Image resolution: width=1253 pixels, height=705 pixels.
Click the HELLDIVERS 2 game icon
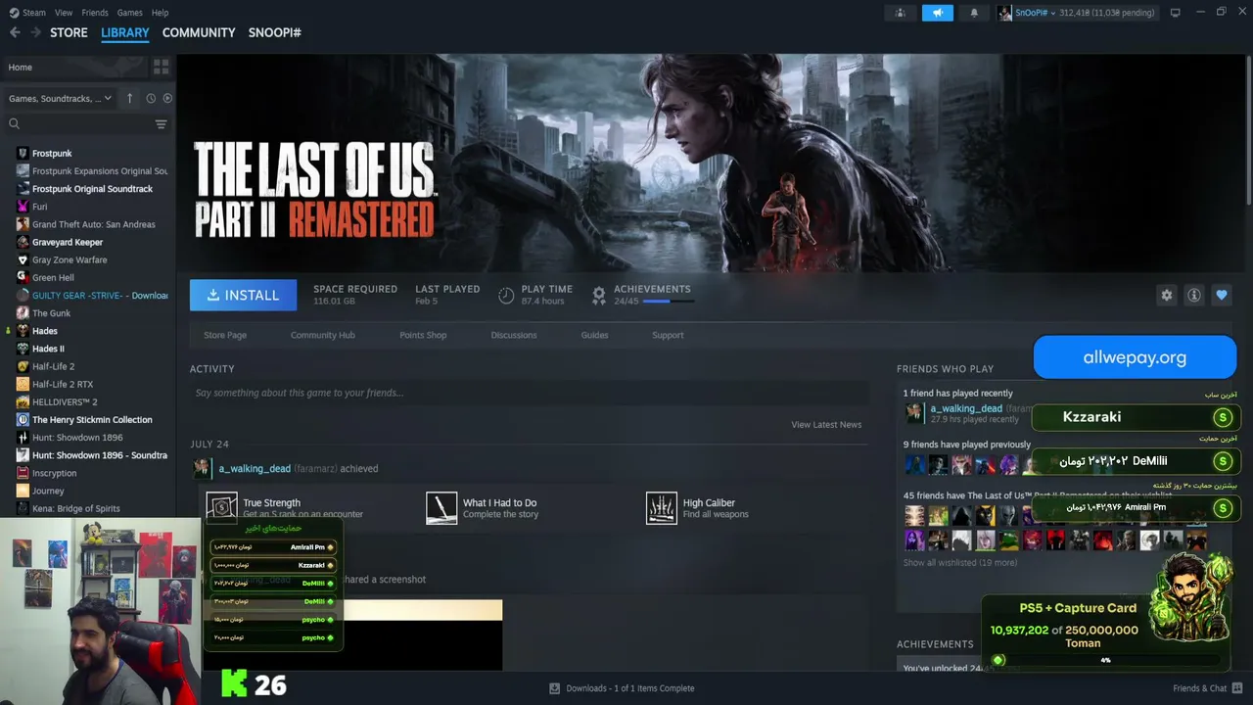(x=23, y=401)
